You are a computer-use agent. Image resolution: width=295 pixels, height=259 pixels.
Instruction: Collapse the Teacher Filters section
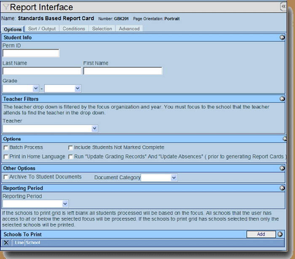tap(282, 99)
